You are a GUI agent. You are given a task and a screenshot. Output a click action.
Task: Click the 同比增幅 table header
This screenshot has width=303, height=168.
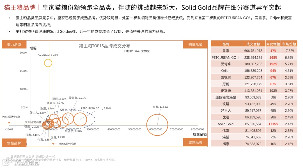[273, 44]
